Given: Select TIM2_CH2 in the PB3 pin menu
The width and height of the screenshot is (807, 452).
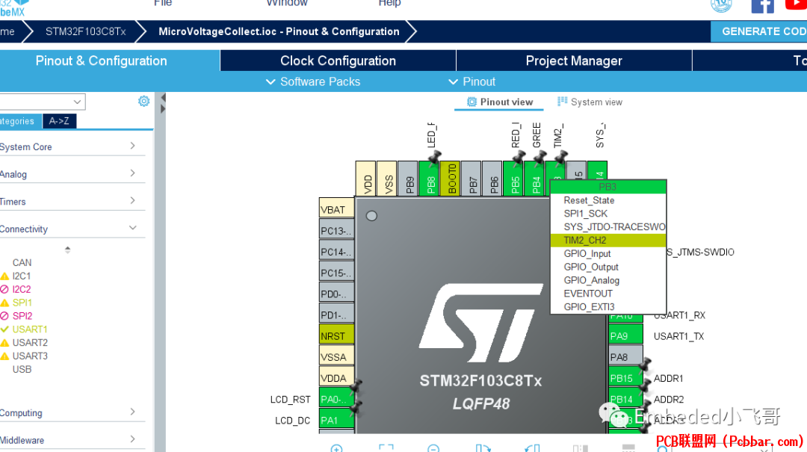Looking at the screenshot, I should pyautogui.click(x=607, y=241).
